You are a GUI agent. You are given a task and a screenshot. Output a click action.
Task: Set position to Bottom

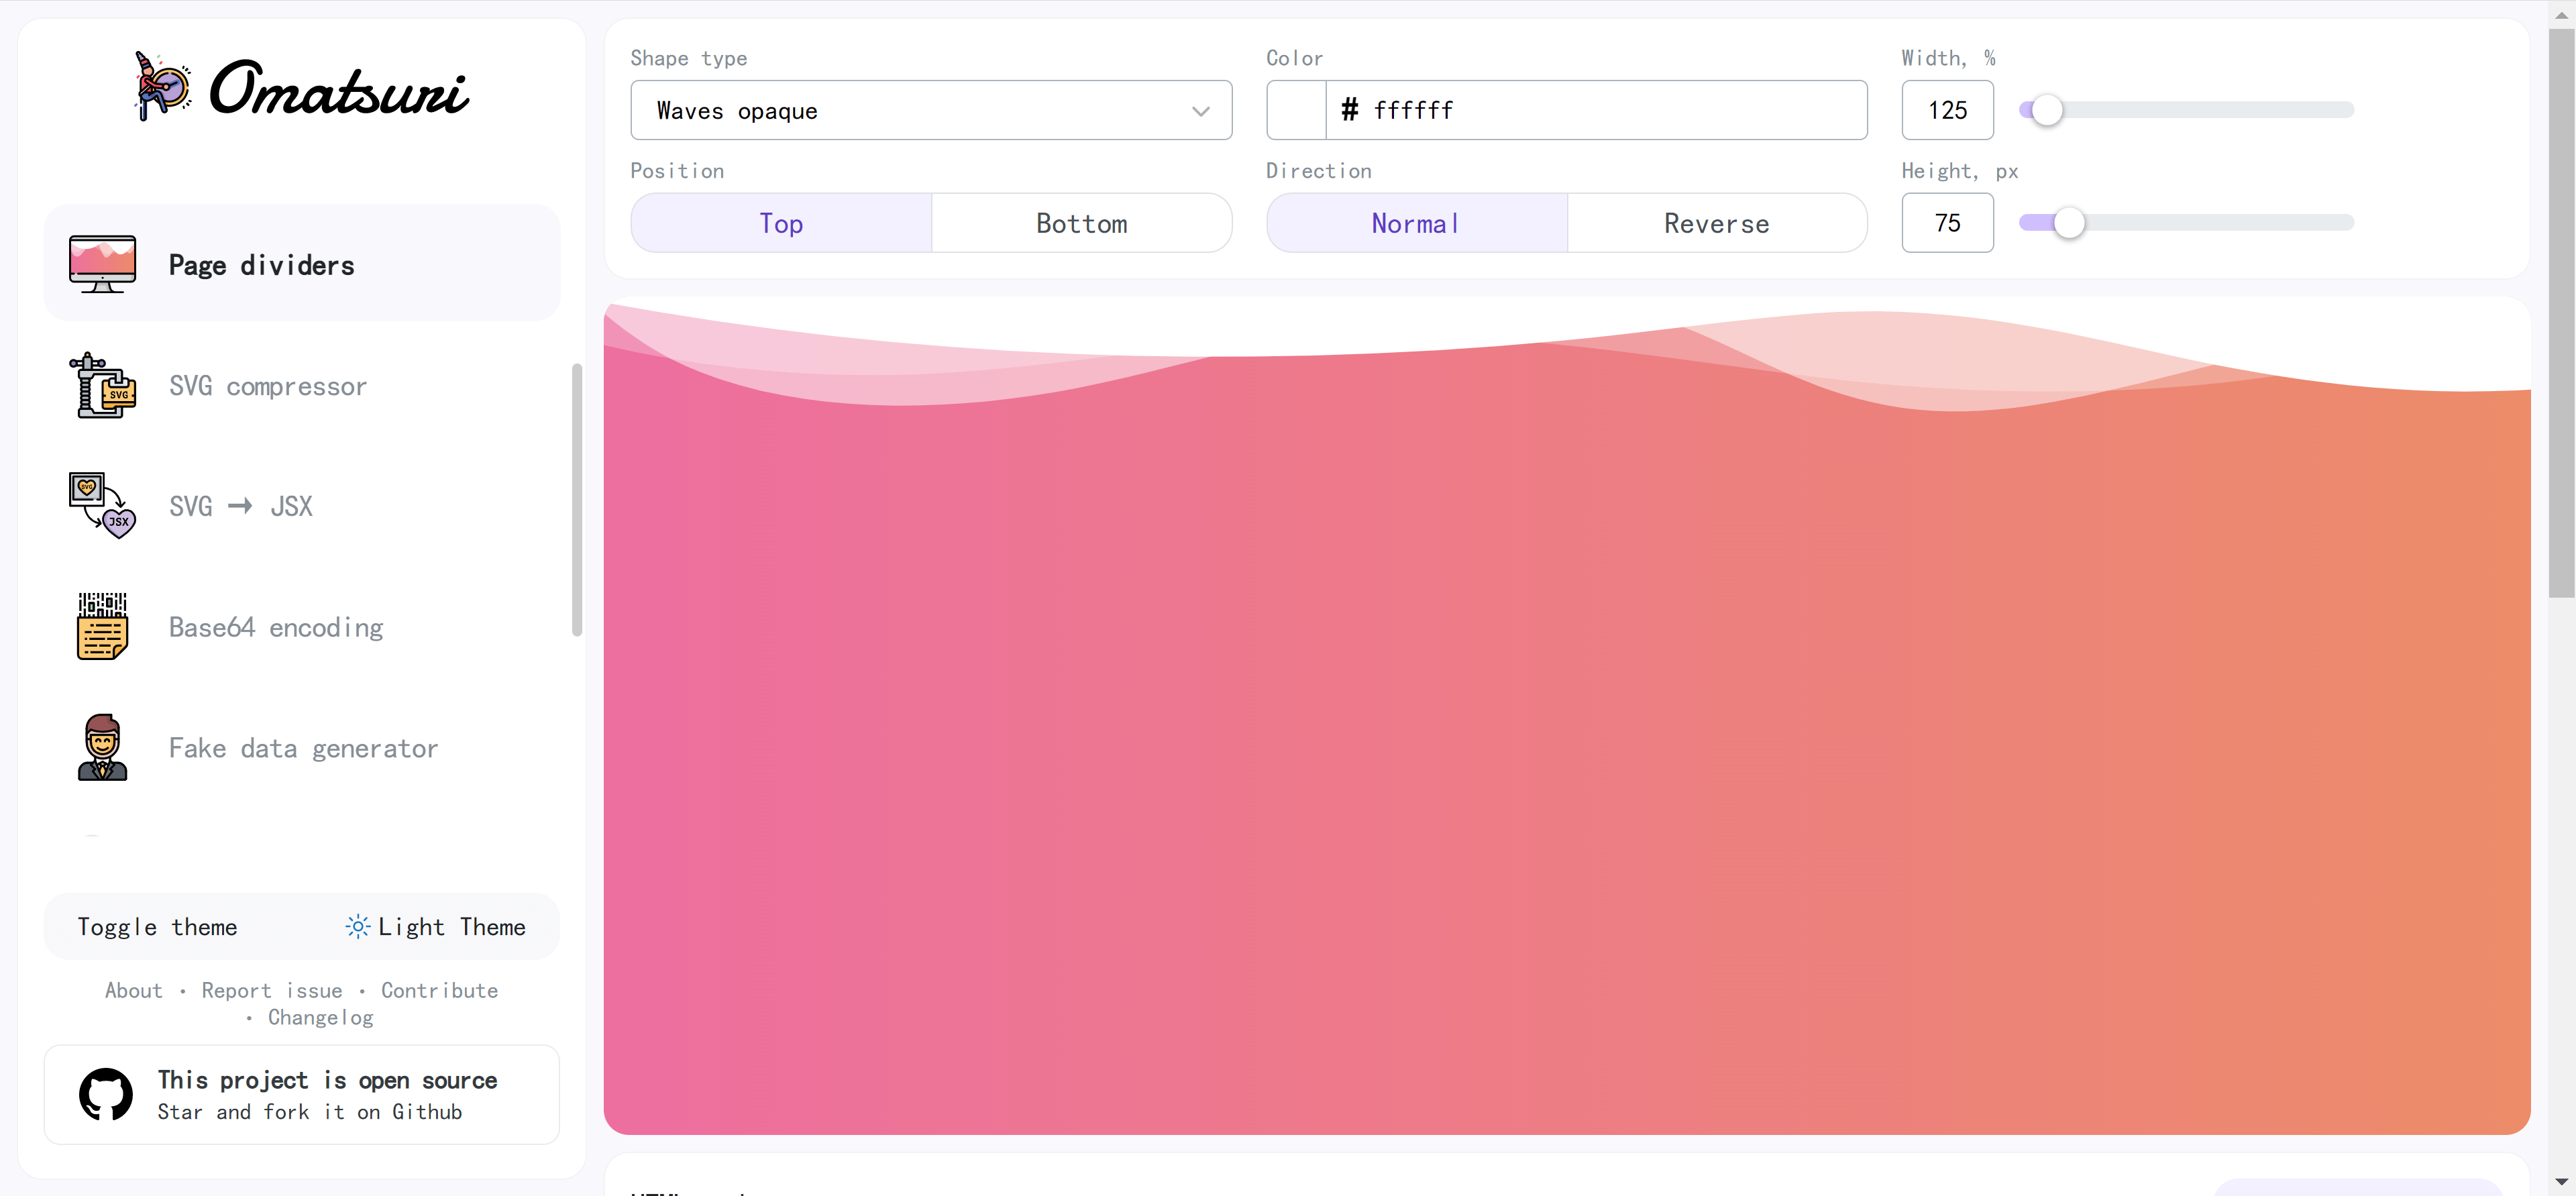1081,223
